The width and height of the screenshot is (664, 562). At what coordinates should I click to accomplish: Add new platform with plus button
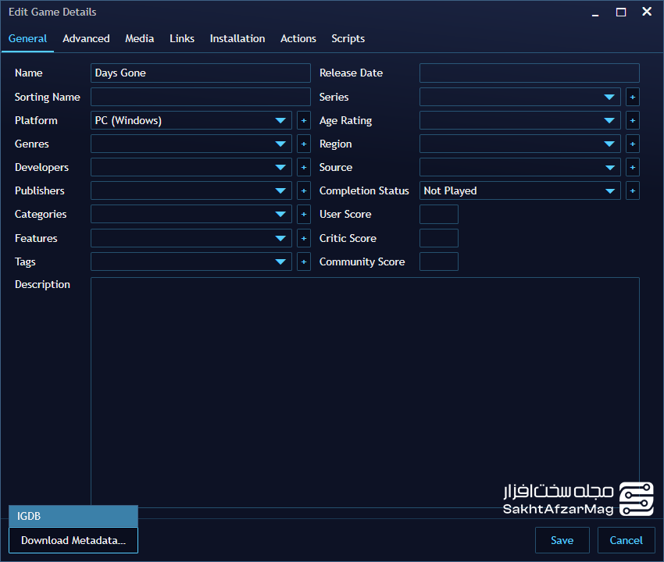pyautogui.click(x=304, y=121)
